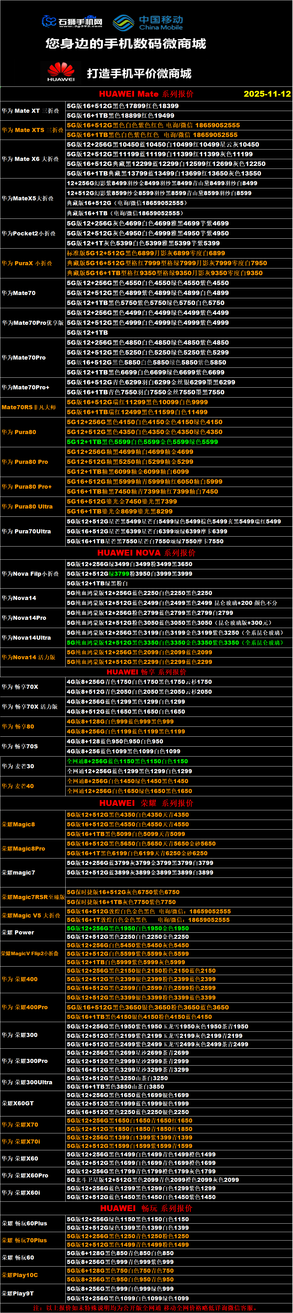Choose the 华为Pocket2小折叠 model cell
293x1313 pixels.
coord(29,233)
